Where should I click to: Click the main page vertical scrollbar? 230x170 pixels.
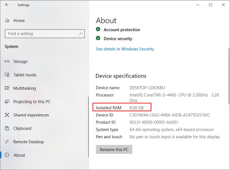(229, 76)
